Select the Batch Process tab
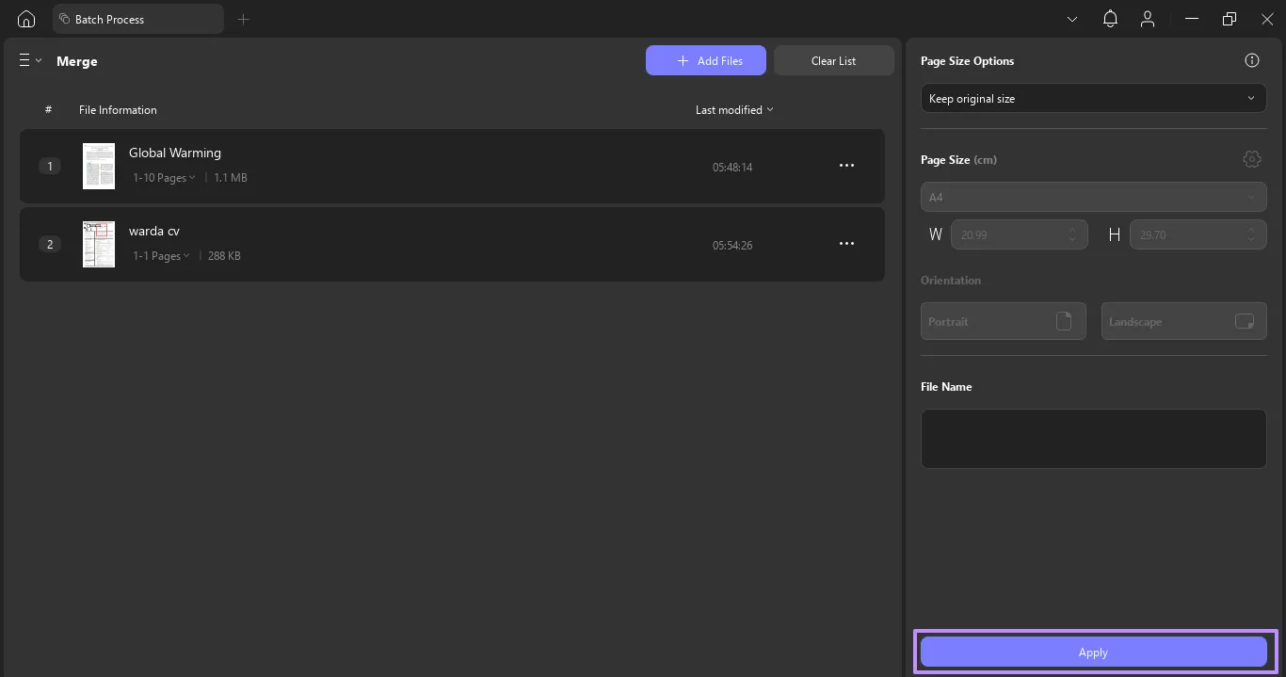1286x677 pixels. click(138, 19)
